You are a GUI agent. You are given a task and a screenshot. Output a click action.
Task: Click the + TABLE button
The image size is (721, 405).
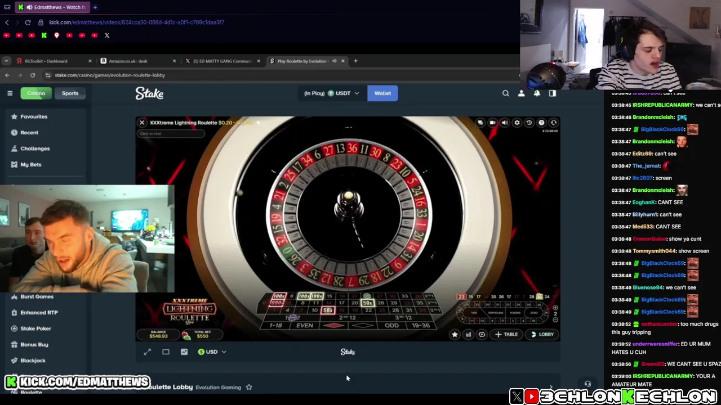[x=506, y=335]
